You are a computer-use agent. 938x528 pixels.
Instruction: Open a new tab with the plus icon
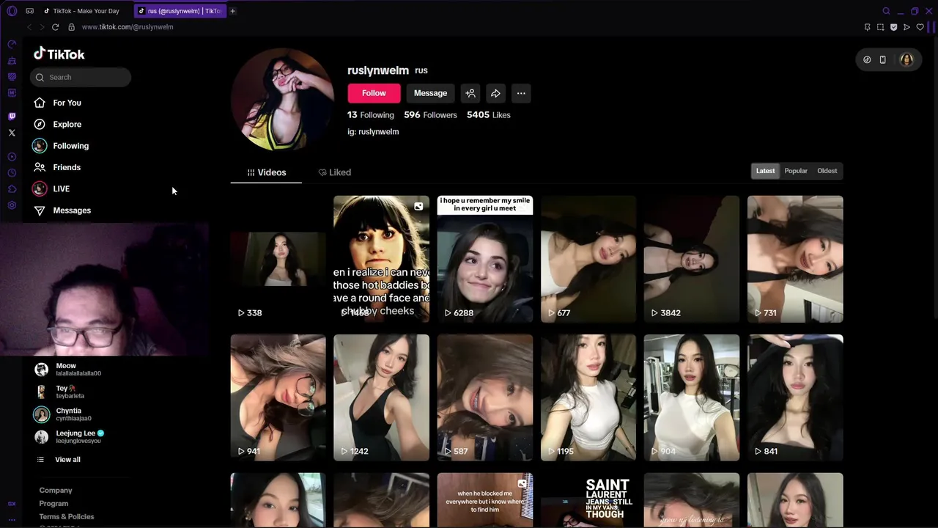232,11
